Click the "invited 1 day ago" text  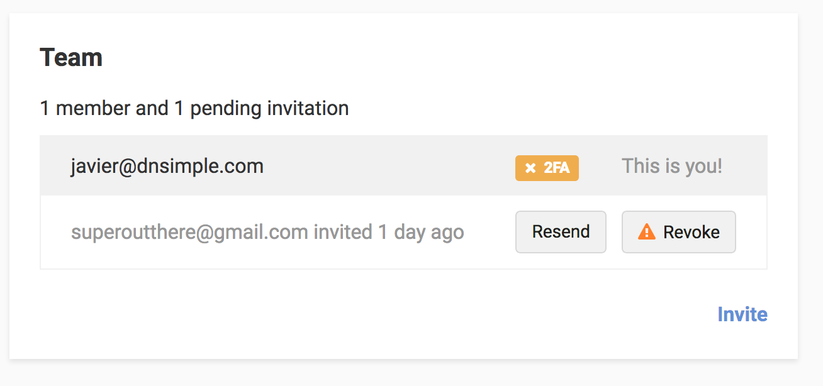[389, 232]
